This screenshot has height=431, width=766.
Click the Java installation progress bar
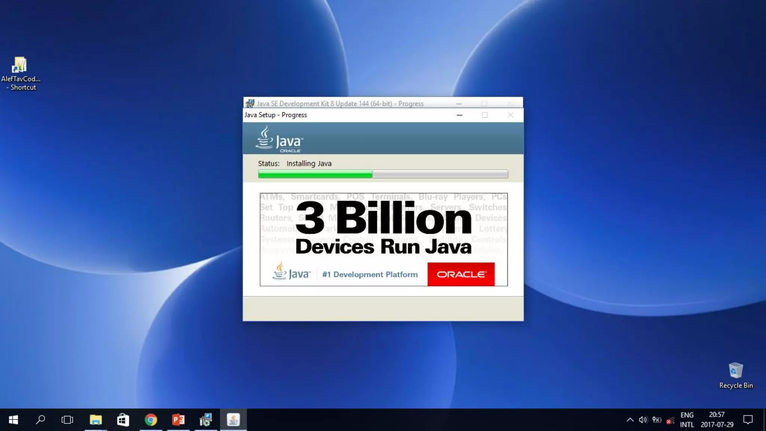tap(383, 174)
